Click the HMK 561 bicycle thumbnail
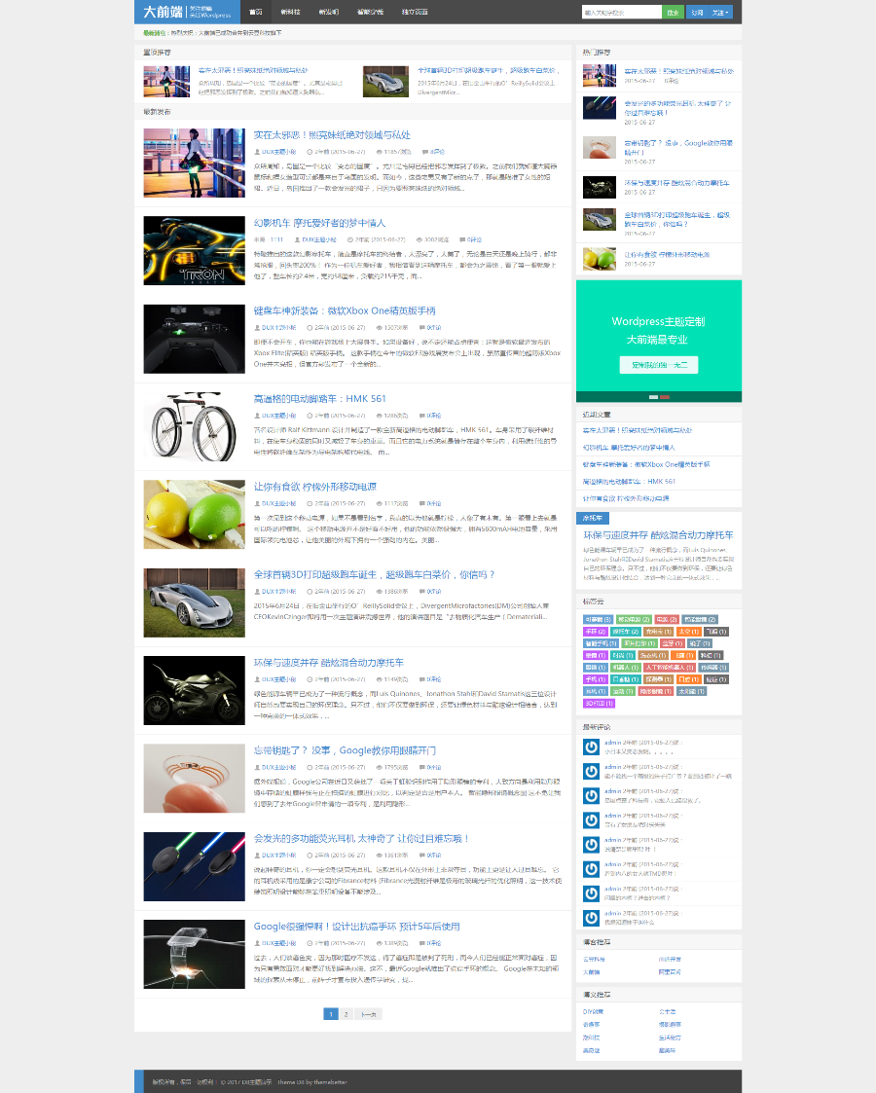 click(x=195, y=426)
